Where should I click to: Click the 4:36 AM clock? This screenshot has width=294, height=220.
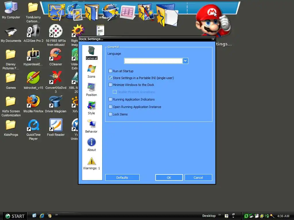click(283, 216)
